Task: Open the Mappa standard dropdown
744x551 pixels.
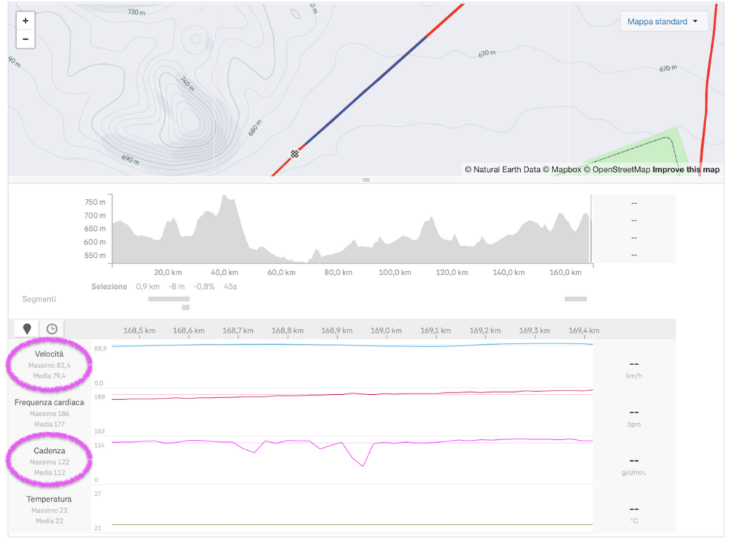Action: [663, 22]
